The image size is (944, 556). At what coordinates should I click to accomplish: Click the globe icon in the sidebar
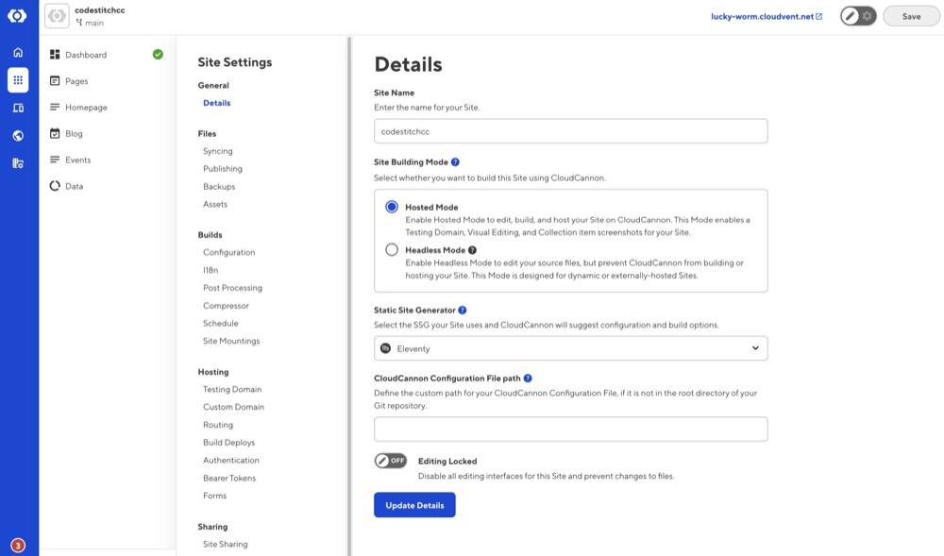(16, 135)
